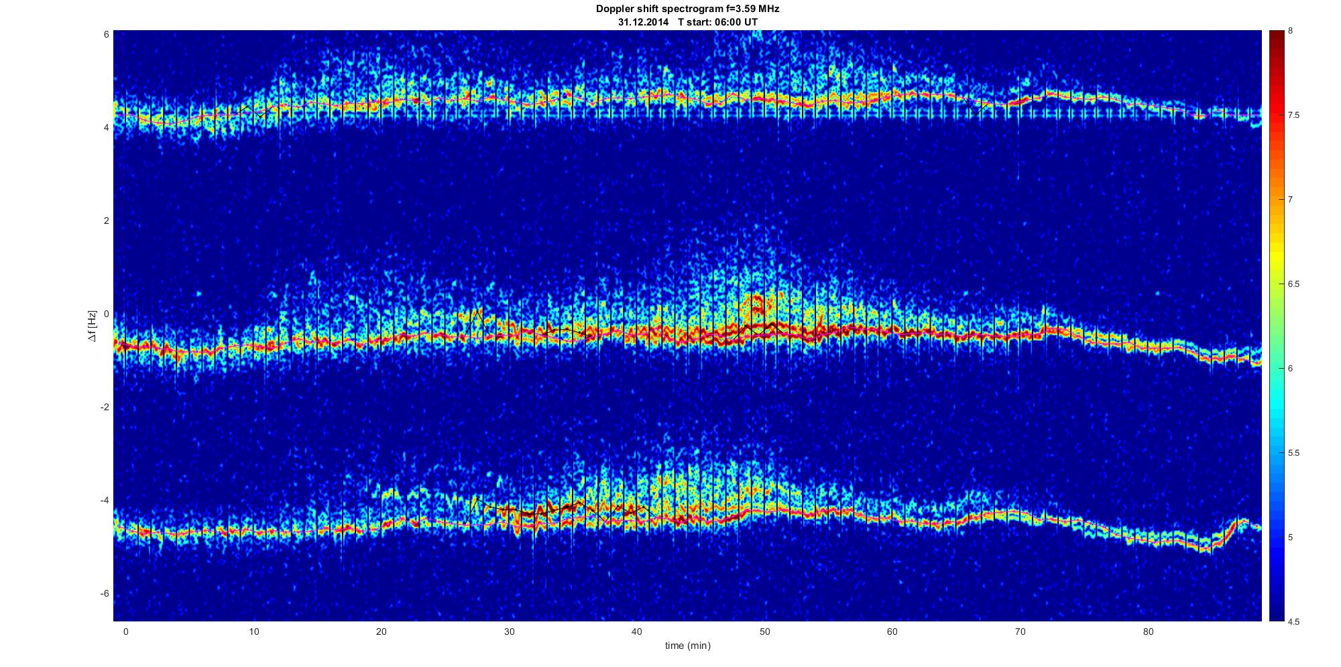1341x667 pixels.
Task: Click the y-axis tick label 2
Action: [x=107, y=221]
